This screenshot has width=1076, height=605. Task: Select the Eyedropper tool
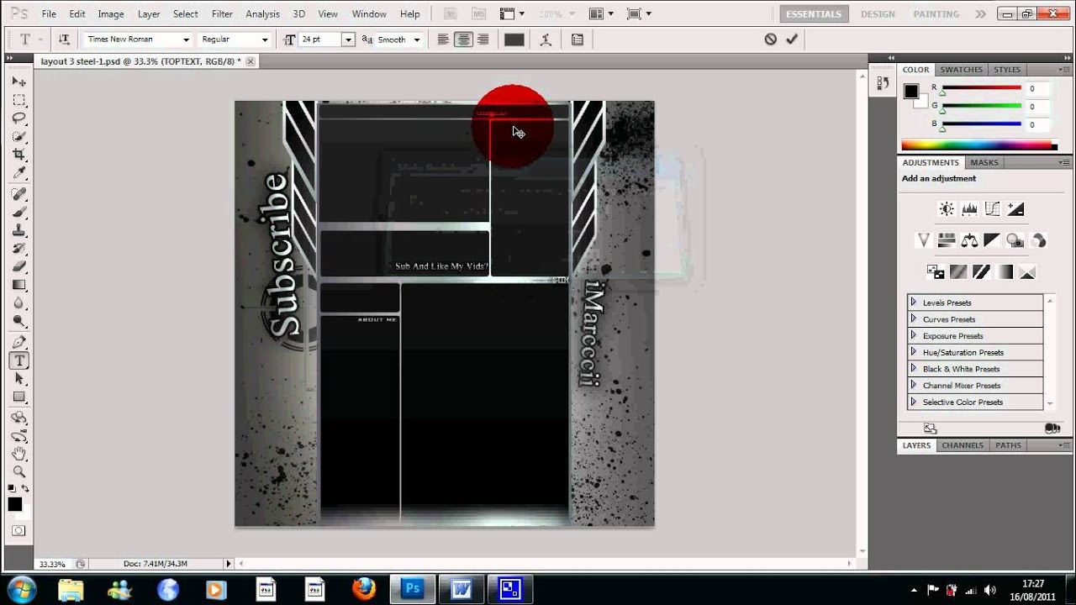[18, 173]
